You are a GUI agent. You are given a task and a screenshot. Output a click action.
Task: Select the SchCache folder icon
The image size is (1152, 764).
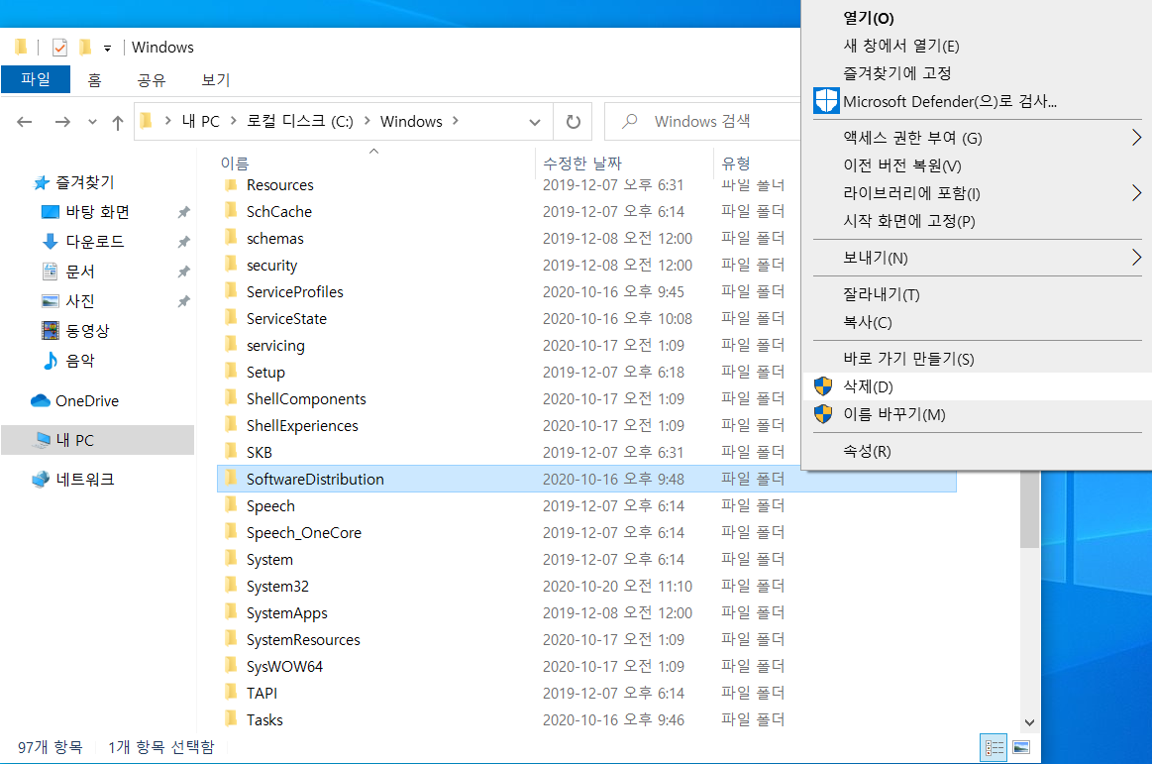coord(231,210)
